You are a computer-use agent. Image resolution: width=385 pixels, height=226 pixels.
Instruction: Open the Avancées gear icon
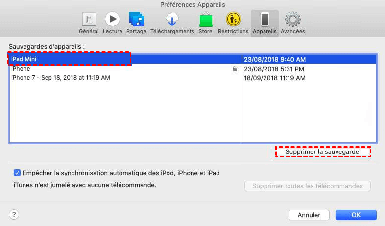pyautogui.click(x=293, y=20)
